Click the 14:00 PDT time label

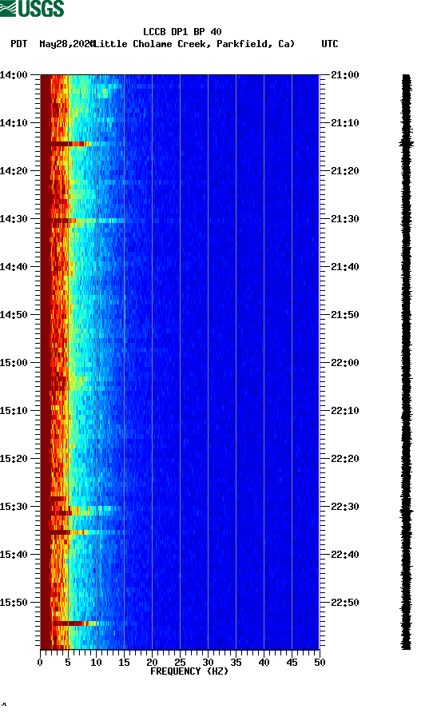click(14, 75)
